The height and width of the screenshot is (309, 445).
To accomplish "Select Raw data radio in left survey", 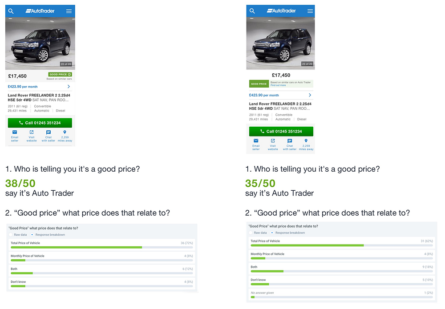I will point(11,235).
